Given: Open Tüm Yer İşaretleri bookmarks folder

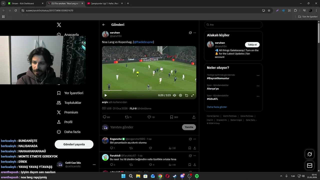Looking at the screenshot, I should point(308,17).
